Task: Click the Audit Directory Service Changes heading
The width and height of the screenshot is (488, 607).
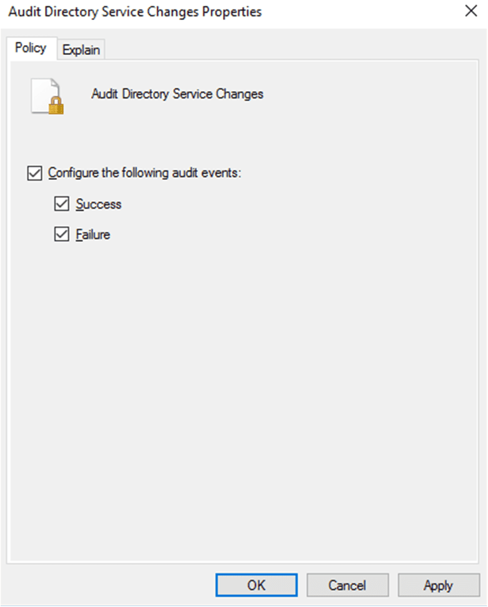Action: pos(177,94)
